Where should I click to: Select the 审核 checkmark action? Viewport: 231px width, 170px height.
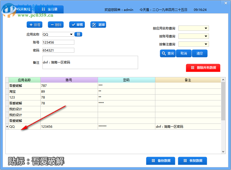(x=77, y=24)
